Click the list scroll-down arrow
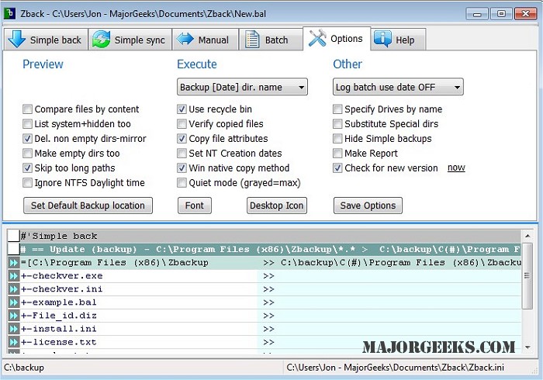 tap(527, 347)
